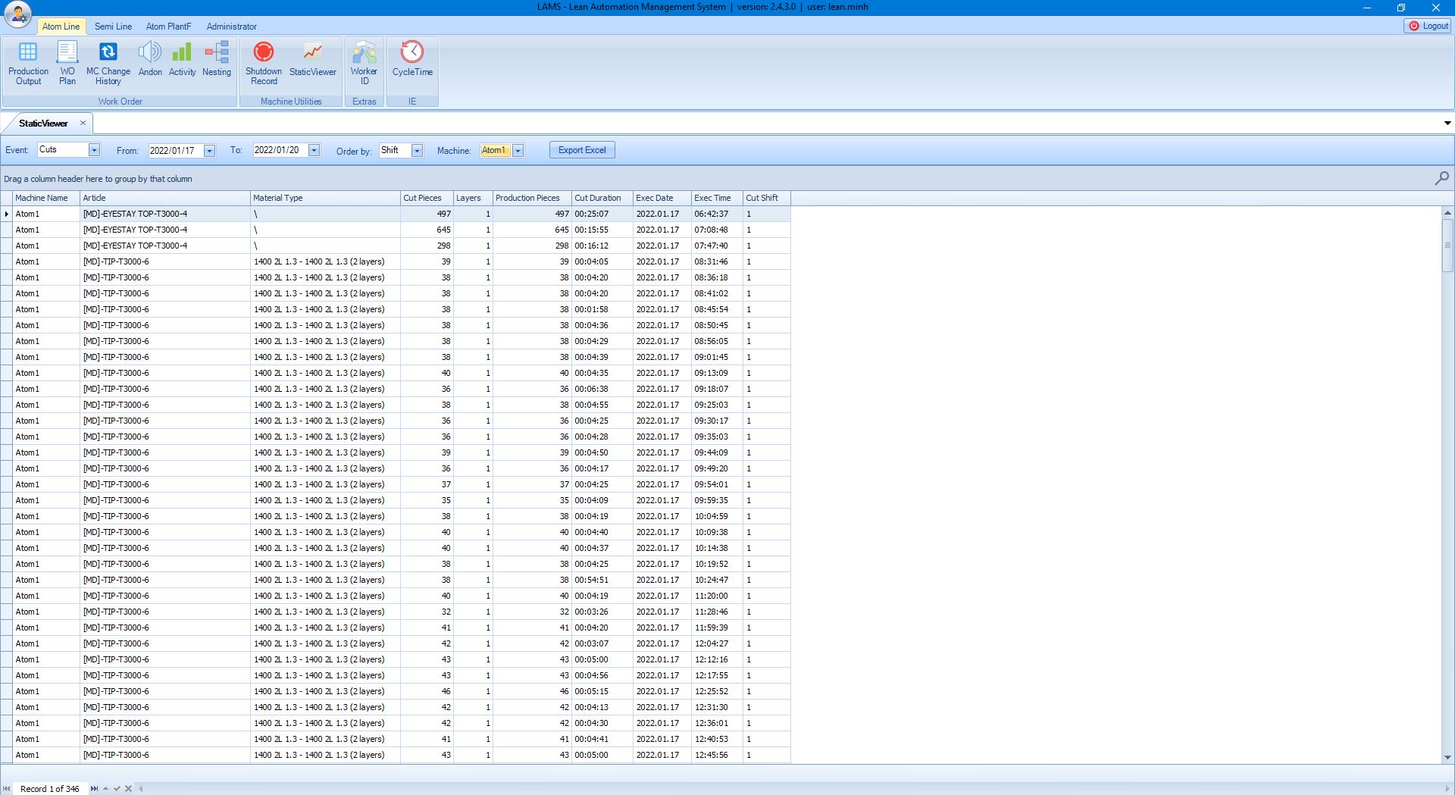This screenshot has height=795, width=1455.
Task: Log out using the Logout button
Action: (1428, 26)
